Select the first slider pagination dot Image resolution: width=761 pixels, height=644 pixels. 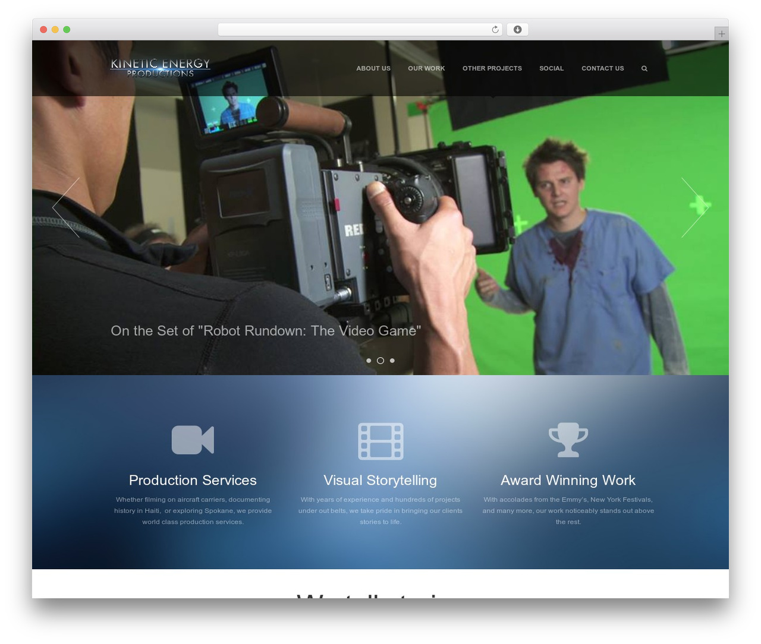pos(369,361)
